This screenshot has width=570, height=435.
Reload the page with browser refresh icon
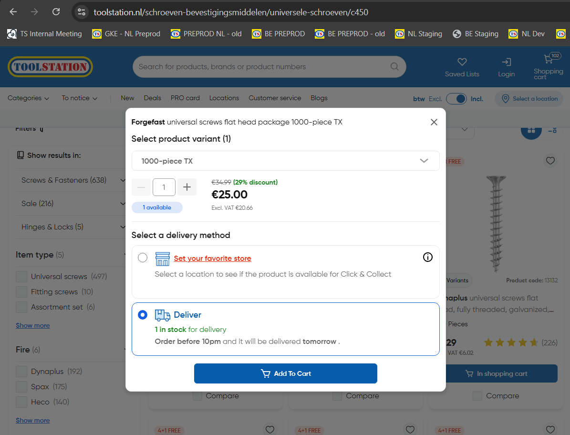coord(56,12)
